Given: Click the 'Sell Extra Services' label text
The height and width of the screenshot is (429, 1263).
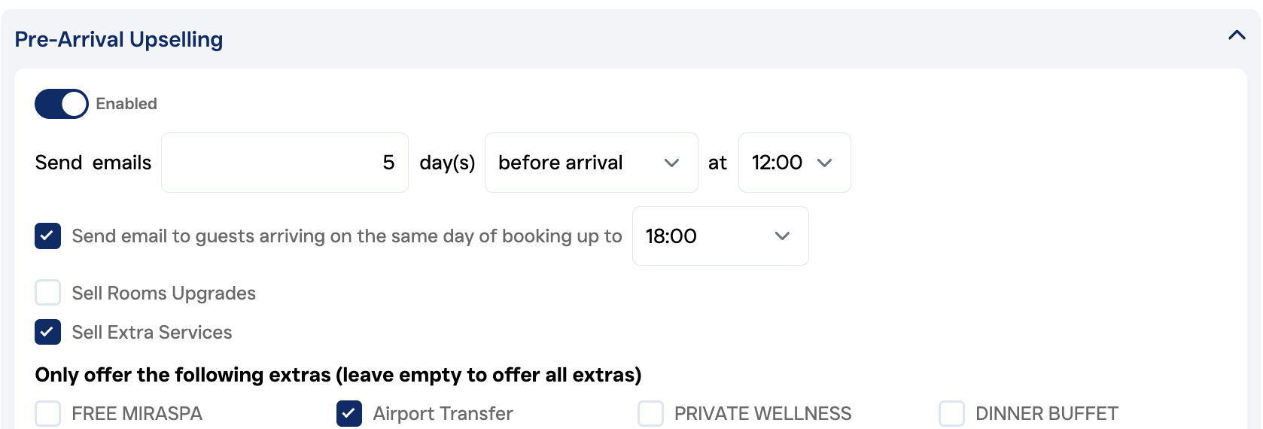Looking at the screenshot, I should [x=152, y=332].
